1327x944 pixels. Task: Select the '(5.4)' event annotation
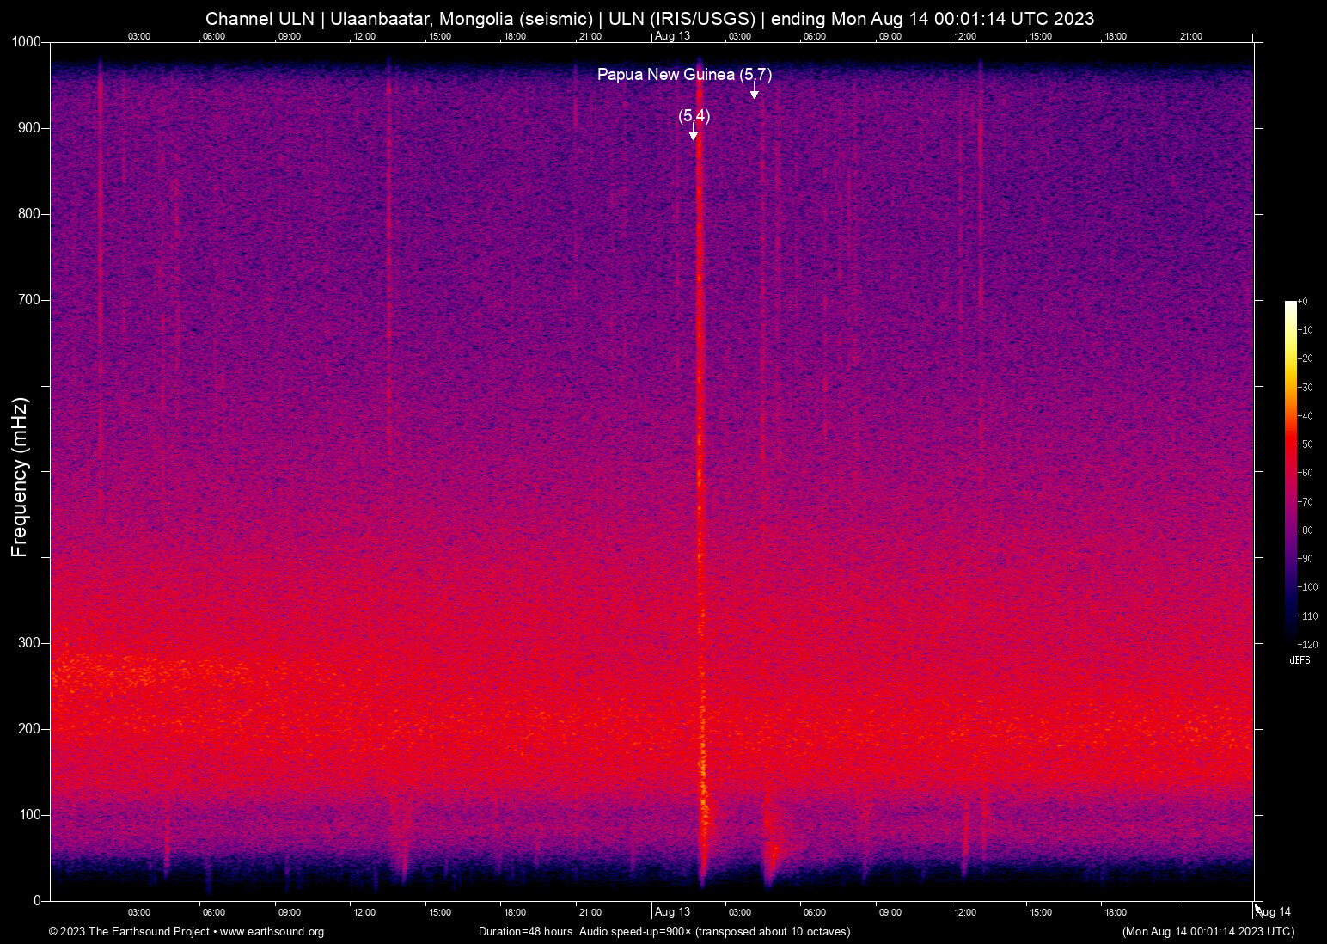(694, 115)
